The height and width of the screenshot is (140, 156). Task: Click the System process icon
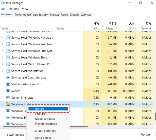pos(8,91)
